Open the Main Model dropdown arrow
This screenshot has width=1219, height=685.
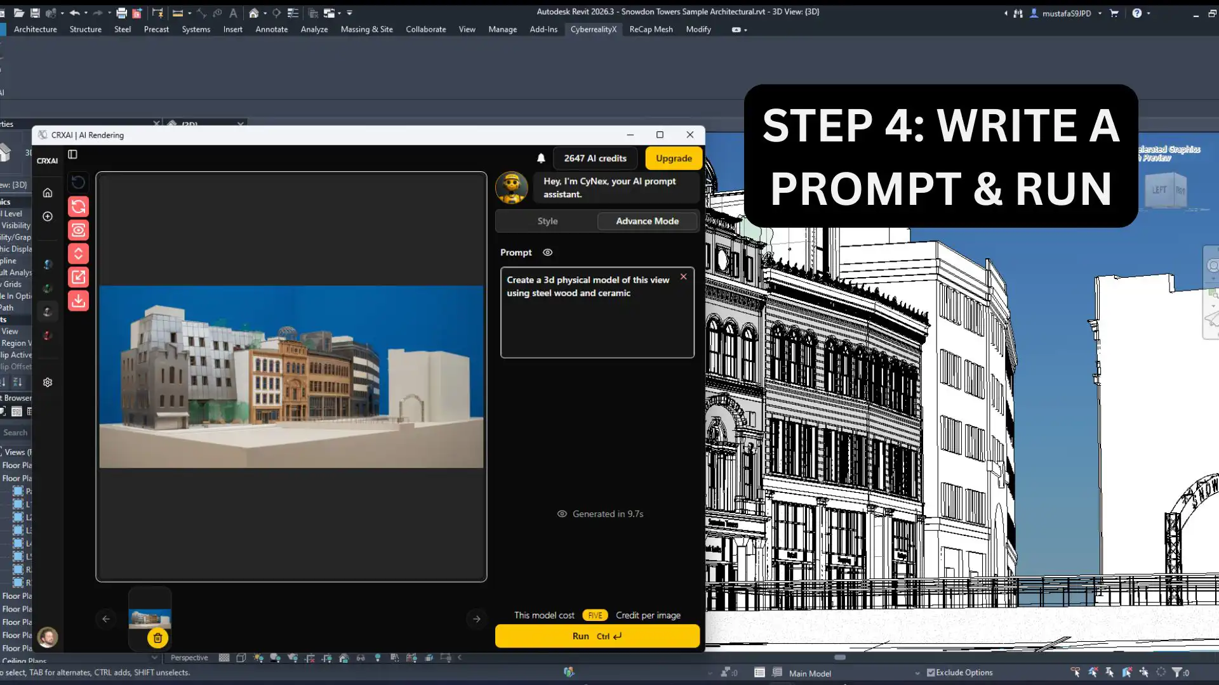[917, 674]
